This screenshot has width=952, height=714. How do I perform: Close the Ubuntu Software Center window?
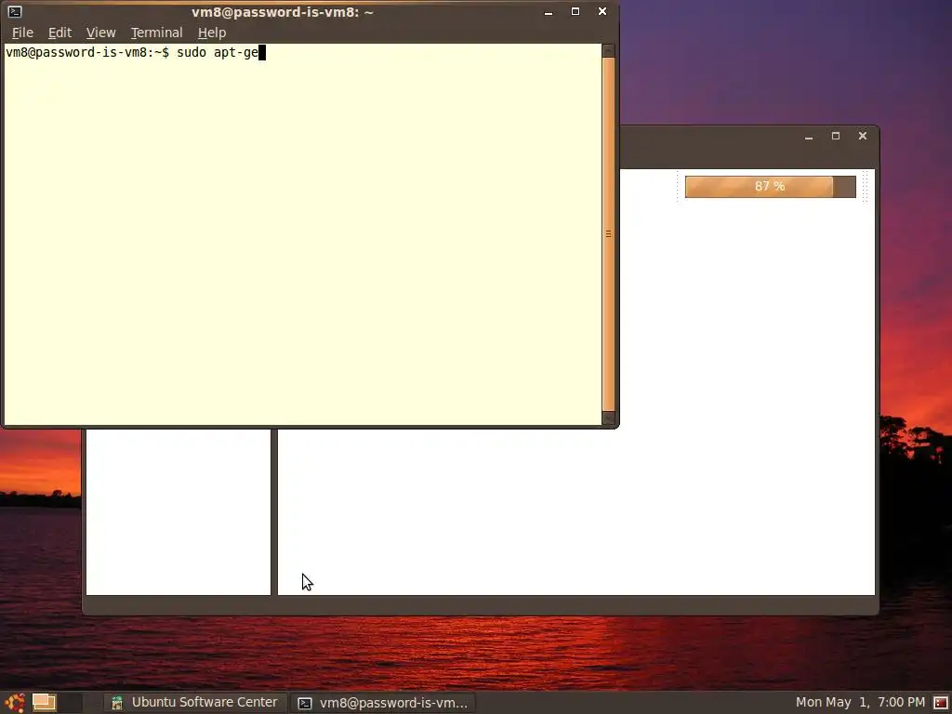[x=862, y=136]
